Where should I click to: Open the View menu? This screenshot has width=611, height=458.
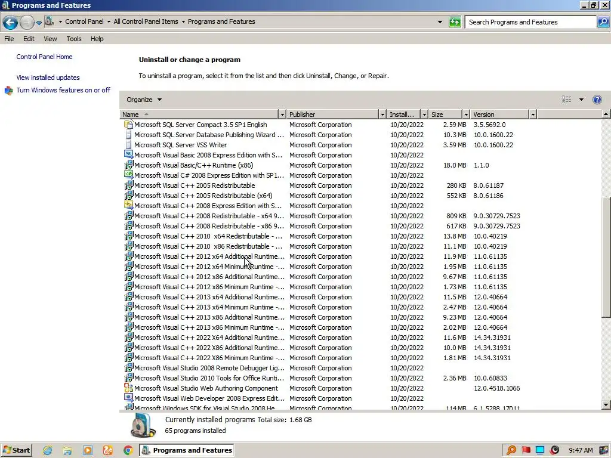[x=50, y=39]
